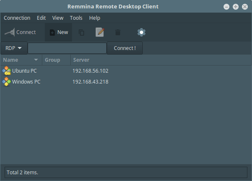Click the Windows PC entry icon
Screen dimensions: 252x181
point(7,81)
